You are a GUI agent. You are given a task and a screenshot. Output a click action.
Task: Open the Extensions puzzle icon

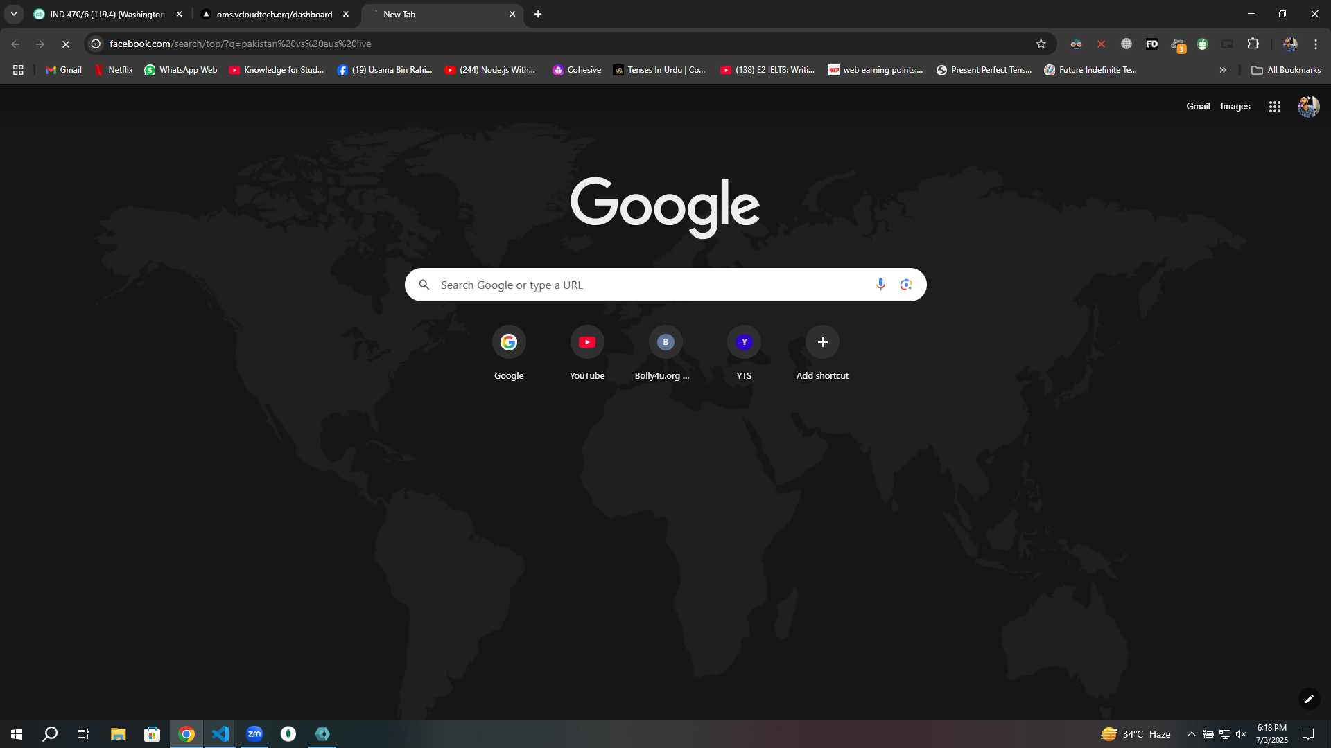(1253, 44)
